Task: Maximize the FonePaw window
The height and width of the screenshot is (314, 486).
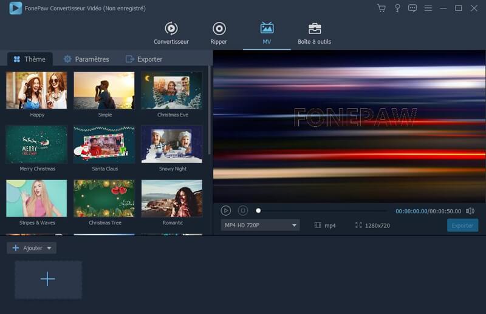Action: [459, 8]
